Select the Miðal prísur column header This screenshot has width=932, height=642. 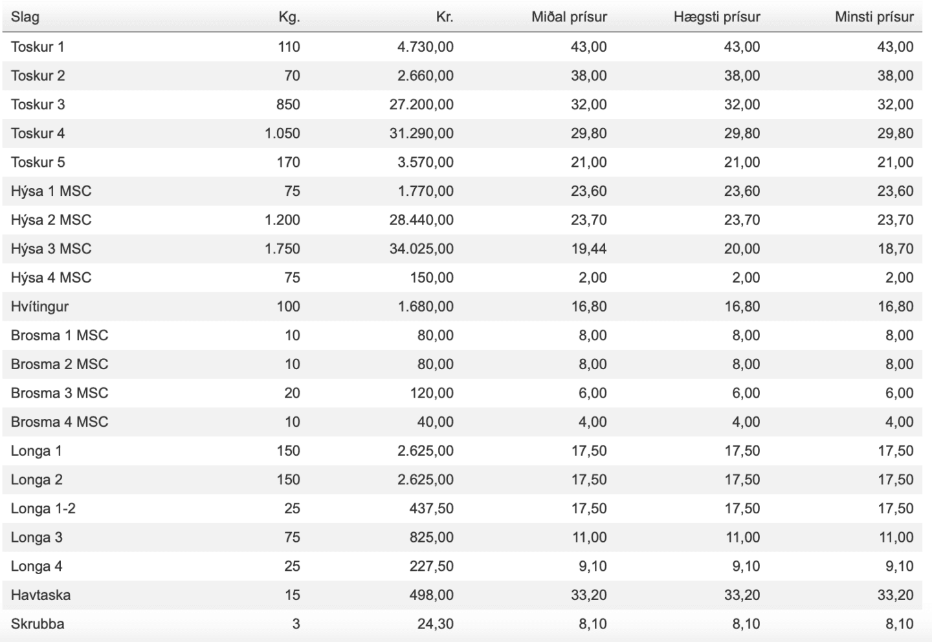point(569,17)
